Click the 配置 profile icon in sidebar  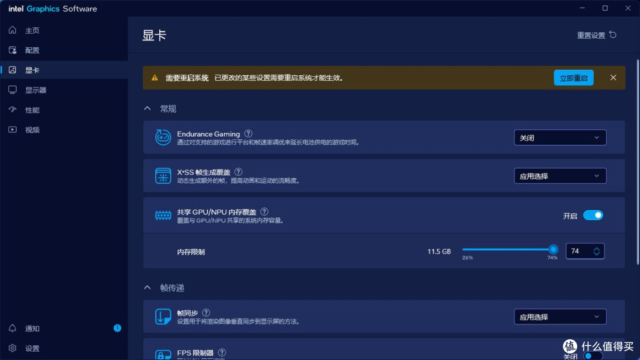point(12,50)
